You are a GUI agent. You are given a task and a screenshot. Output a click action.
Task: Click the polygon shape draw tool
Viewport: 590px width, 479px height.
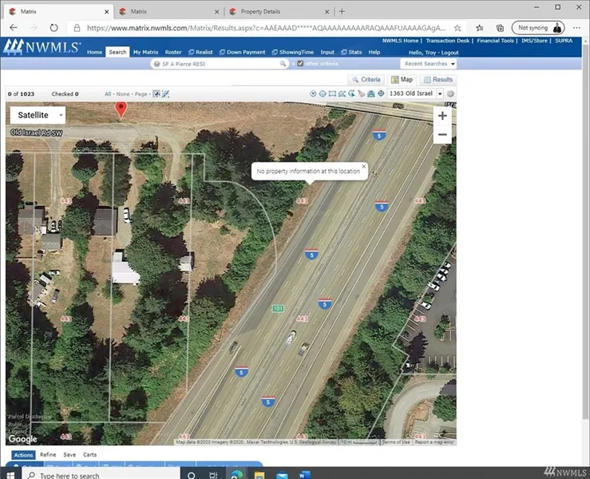(342, 93)
